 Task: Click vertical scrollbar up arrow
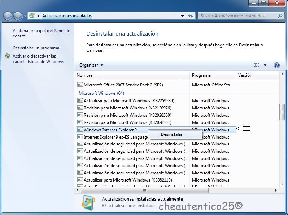tap(282, 74)
